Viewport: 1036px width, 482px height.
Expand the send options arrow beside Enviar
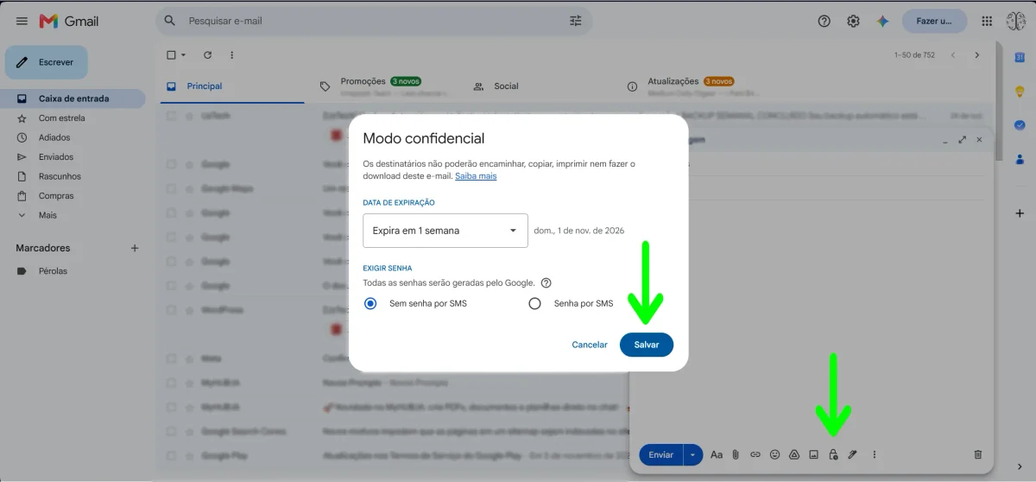(693, 454)
